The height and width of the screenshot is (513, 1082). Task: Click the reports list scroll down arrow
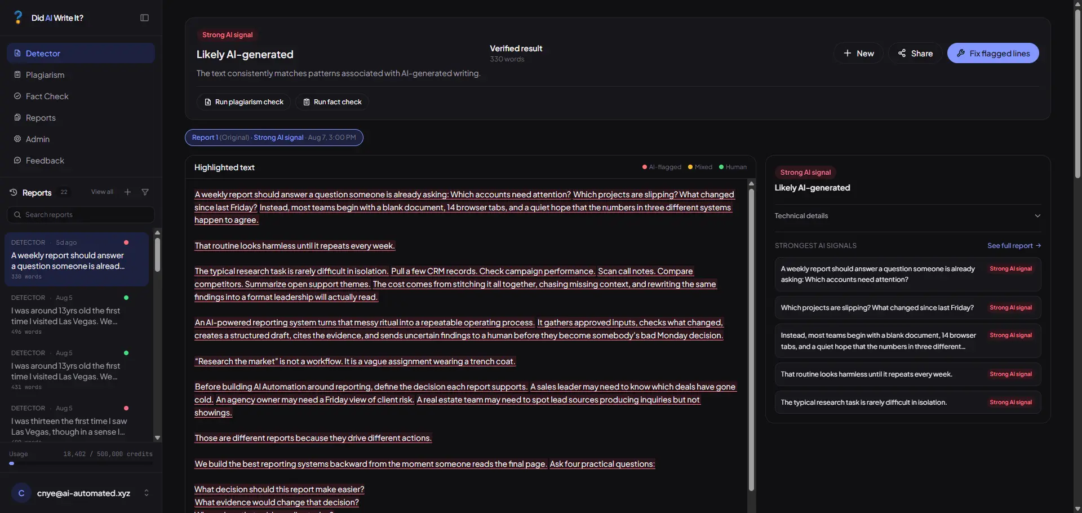pyautogui.click(x=157, y=437)
